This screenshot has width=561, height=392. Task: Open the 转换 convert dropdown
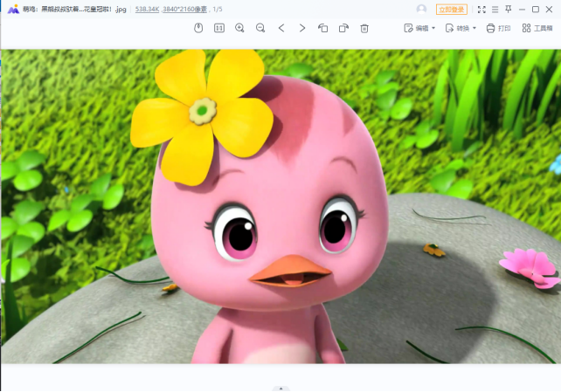pos(461,28)
